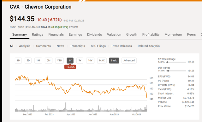Filter by Analysis
This screenshot has height=122, width=202.
click(25, 46)
